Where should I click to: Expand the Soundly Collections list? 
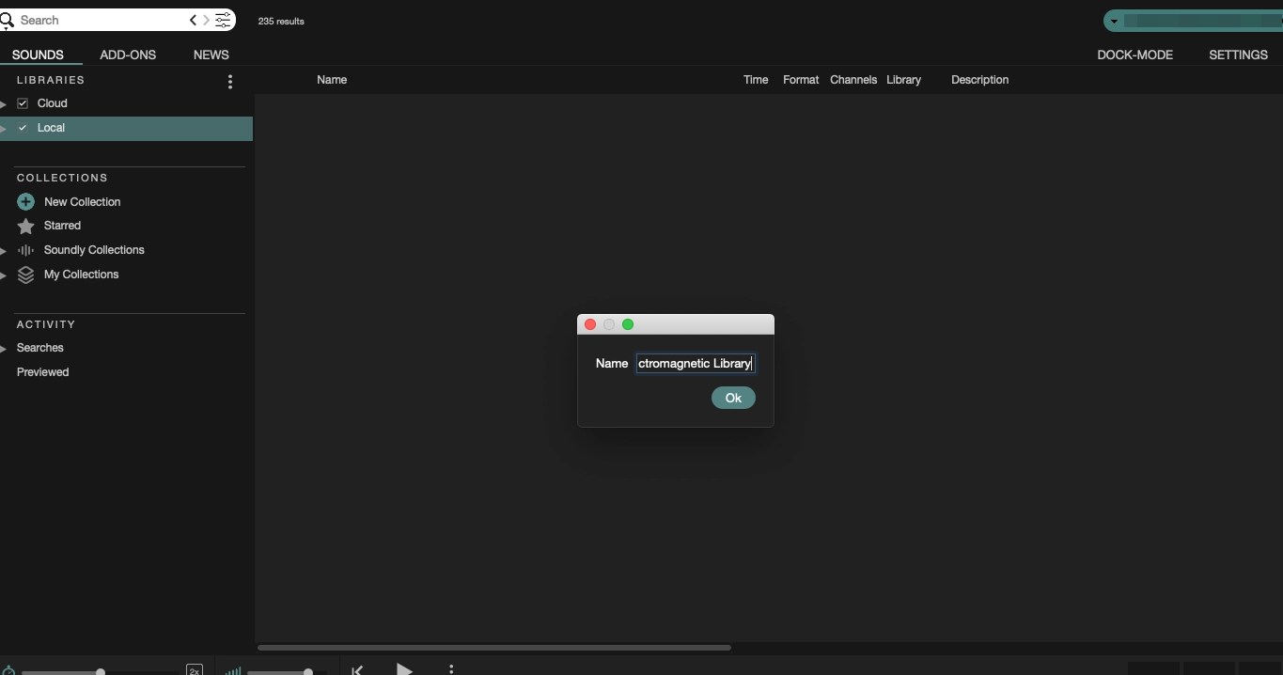point(4,250)
